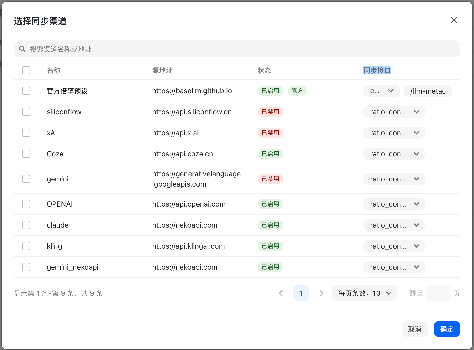Viewport: 474px width, 350px height.
Task: Toggle the select-all checkbox in header
Action: coord(26,70)
